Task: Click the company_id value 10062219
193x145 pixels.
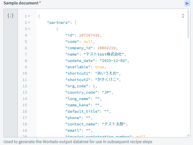Action: pos(107,48)
